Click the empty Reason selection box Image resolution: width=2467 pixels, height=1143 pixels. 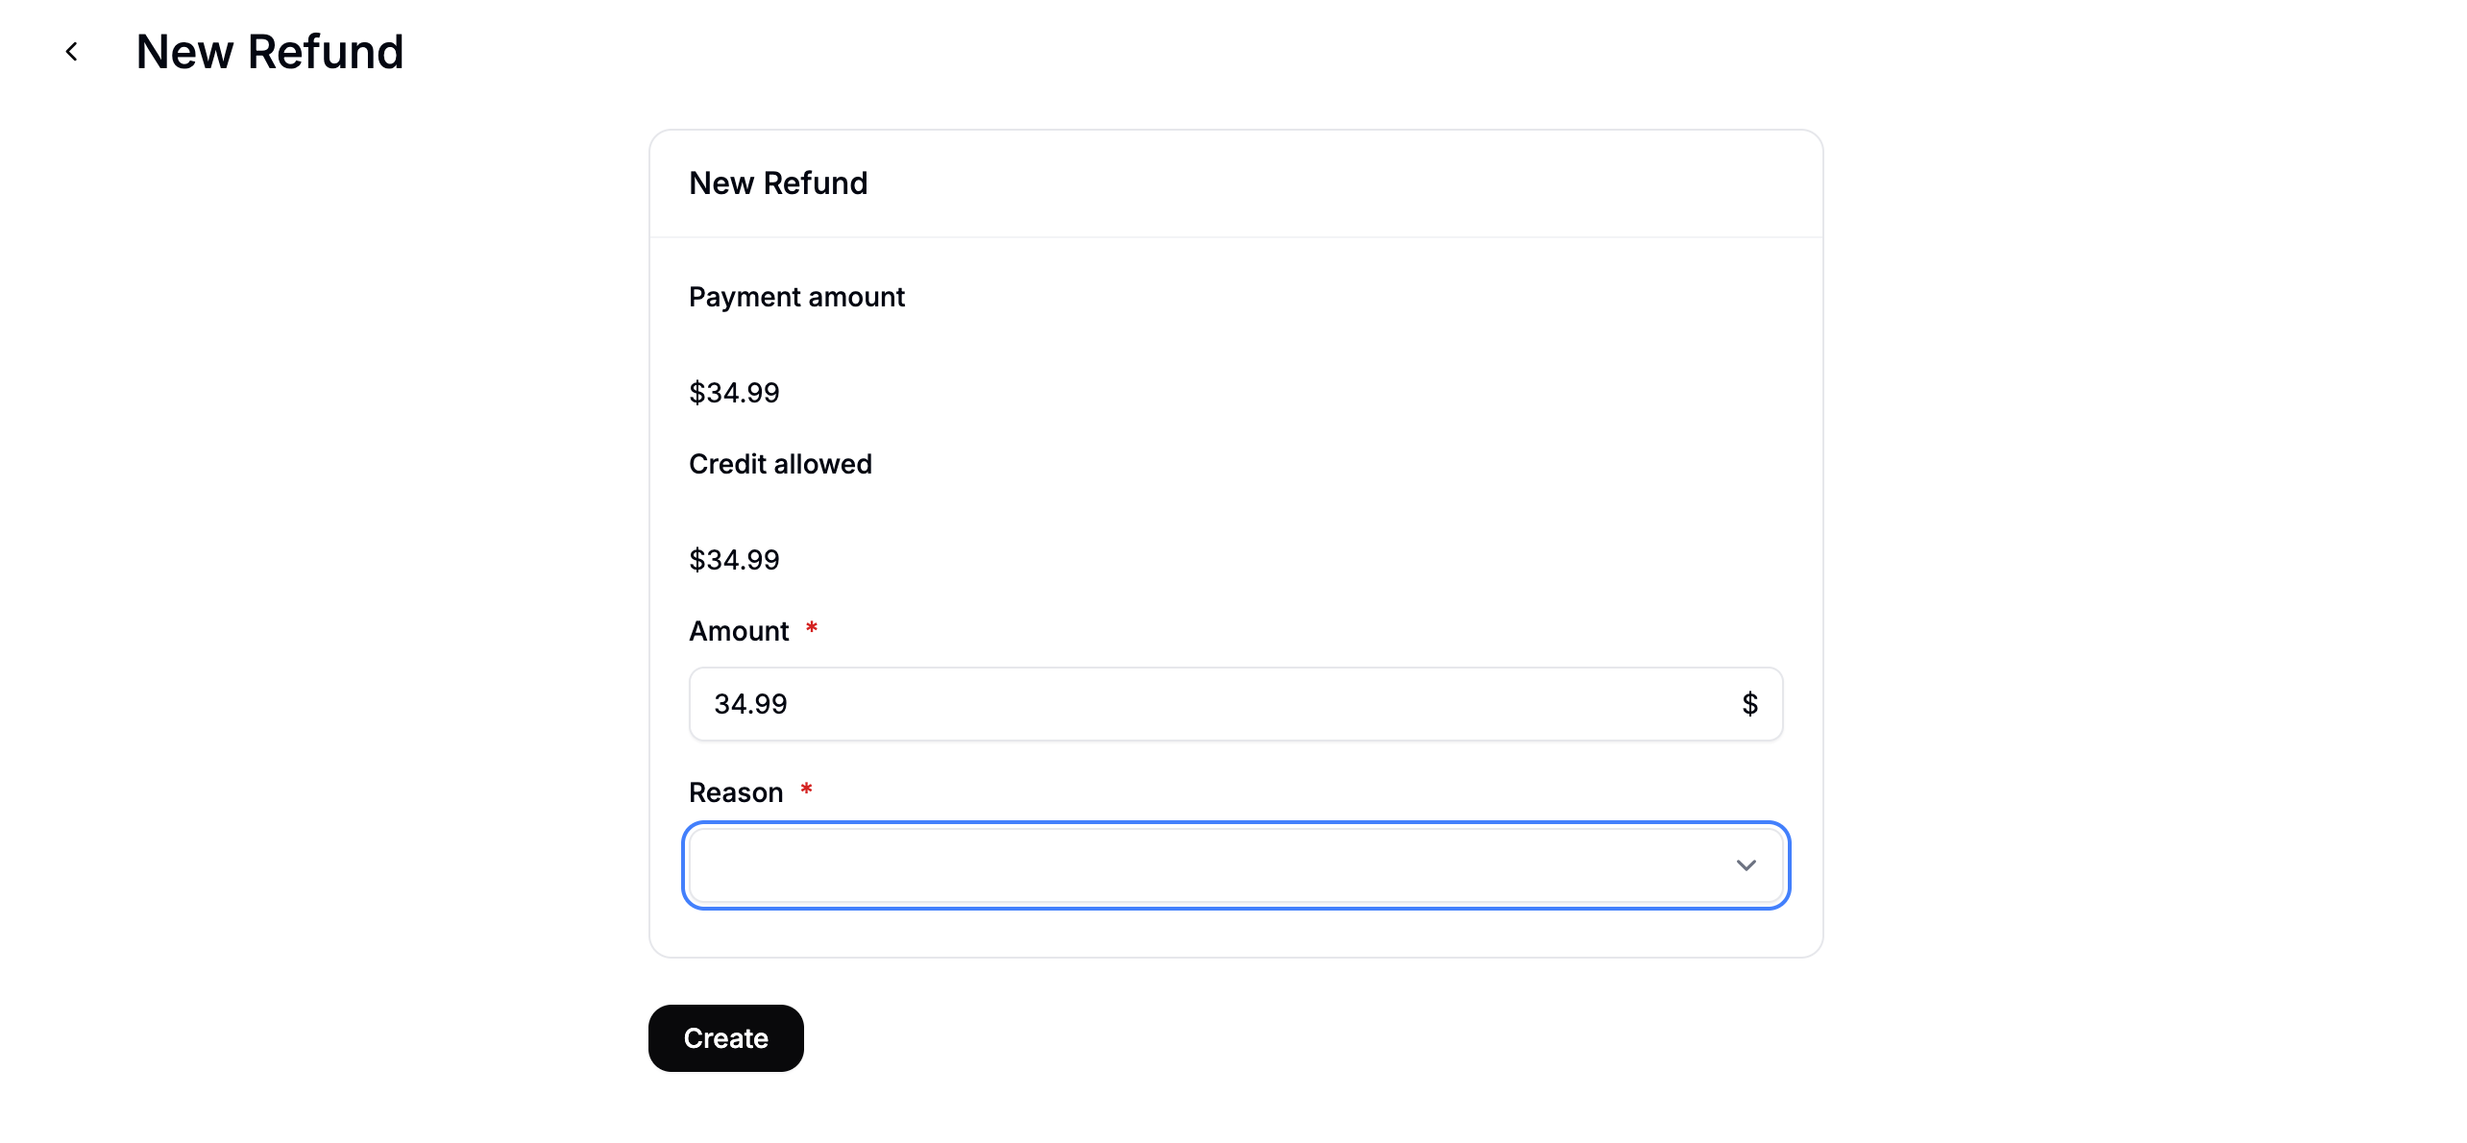tap(1235, 865)
